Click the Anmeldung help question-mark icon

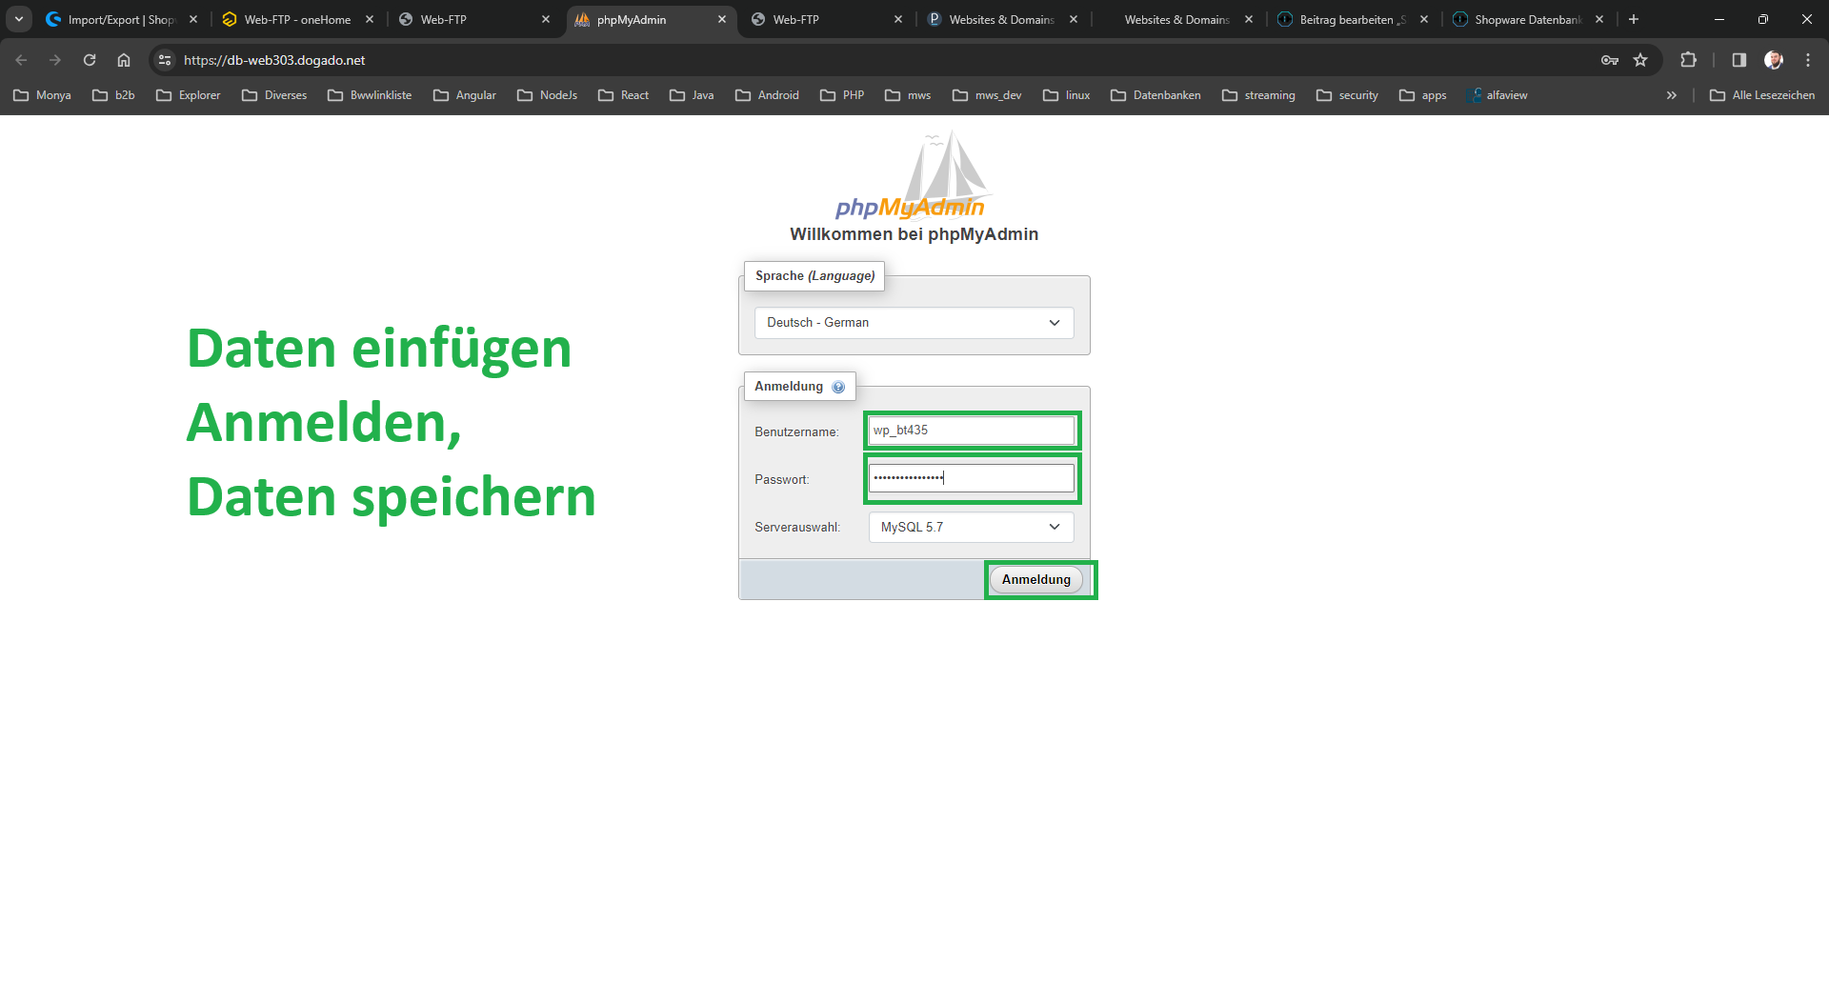(x=838, y=387)
